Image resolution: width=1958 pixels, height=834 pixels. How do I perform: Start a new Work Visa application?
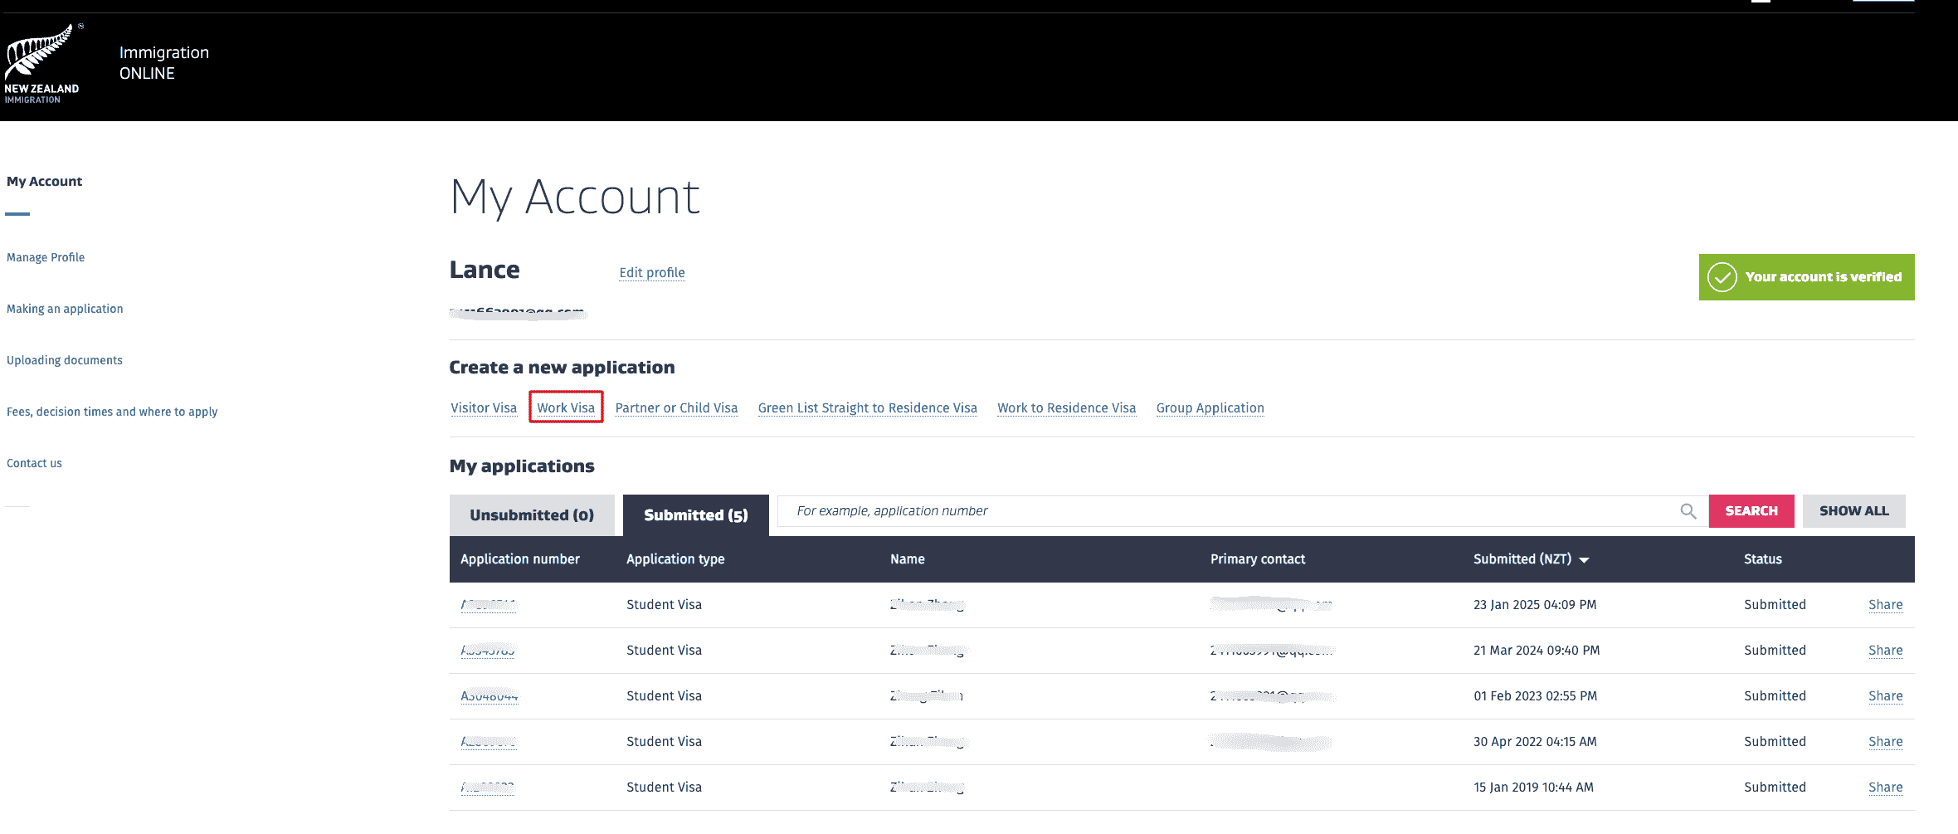pyautogui.click(x=566, y=407)
